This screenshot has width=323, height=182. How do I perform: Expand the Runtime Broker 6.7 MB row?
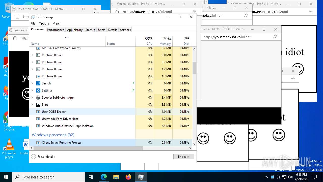tap(32, 62)
